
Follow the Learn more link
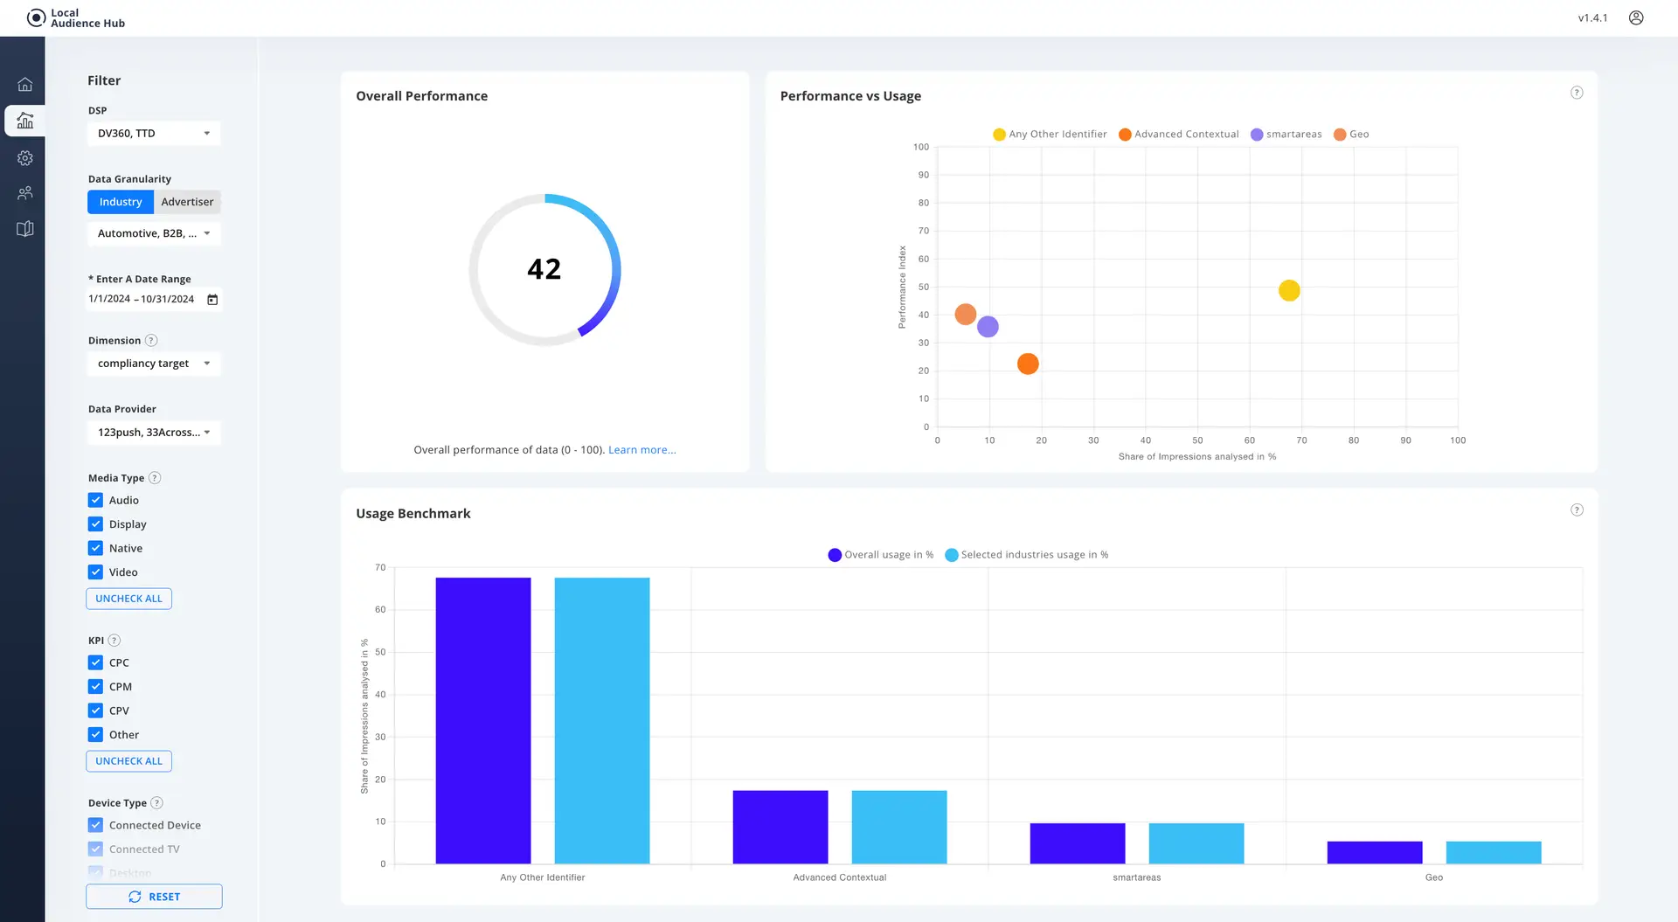(641, 450)
